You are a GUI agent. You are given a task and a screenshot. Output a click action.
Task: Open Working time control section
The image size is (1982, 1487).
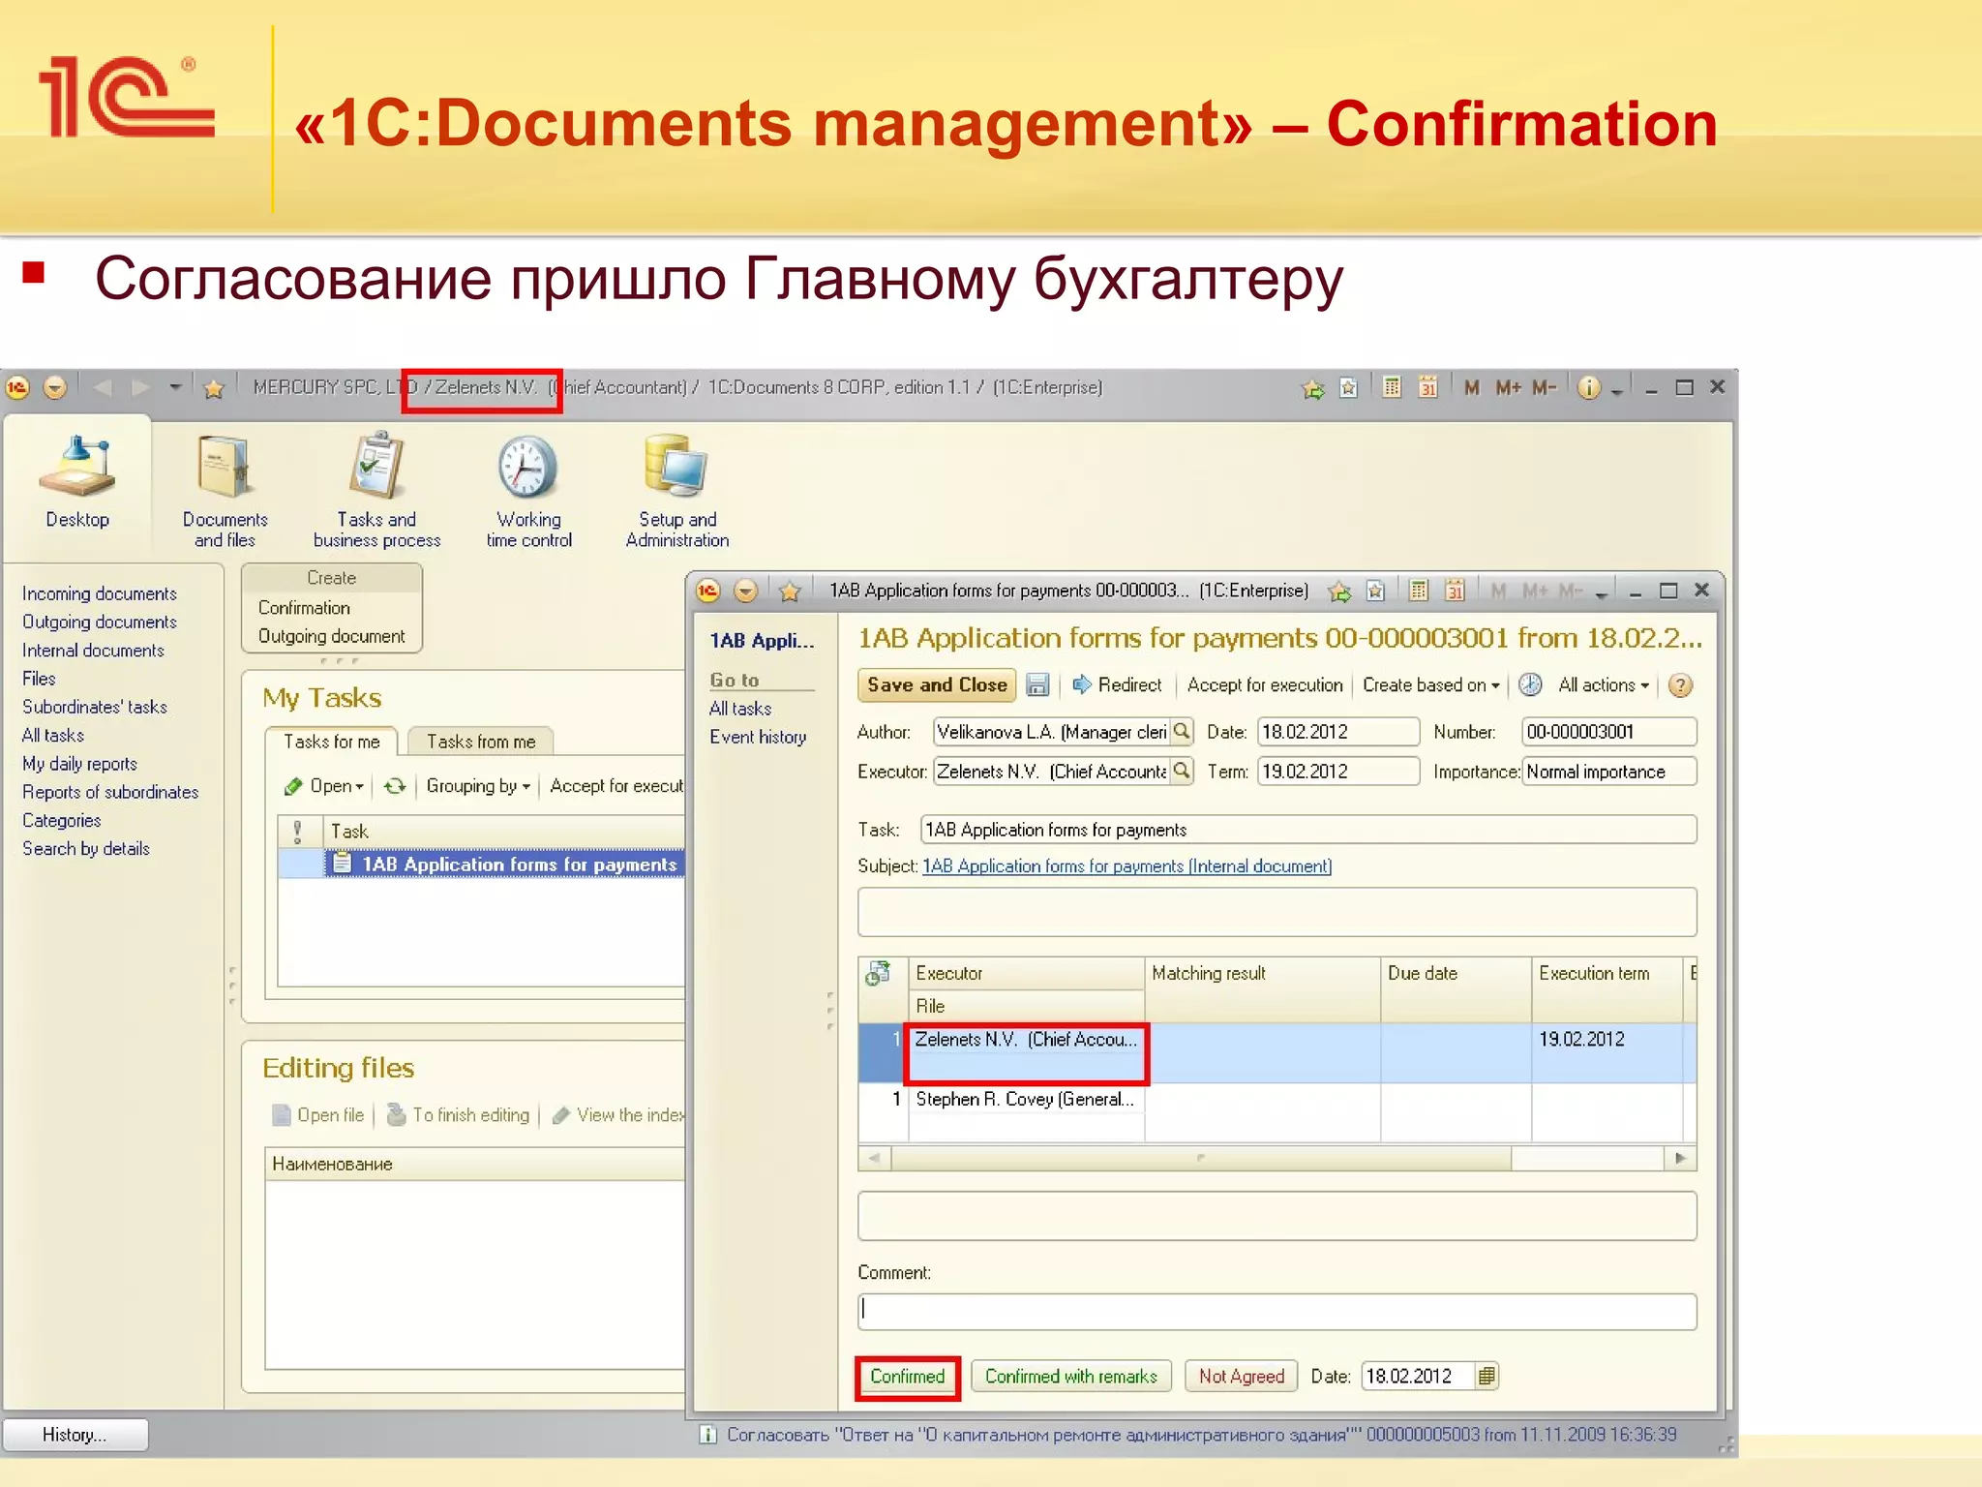528,492
